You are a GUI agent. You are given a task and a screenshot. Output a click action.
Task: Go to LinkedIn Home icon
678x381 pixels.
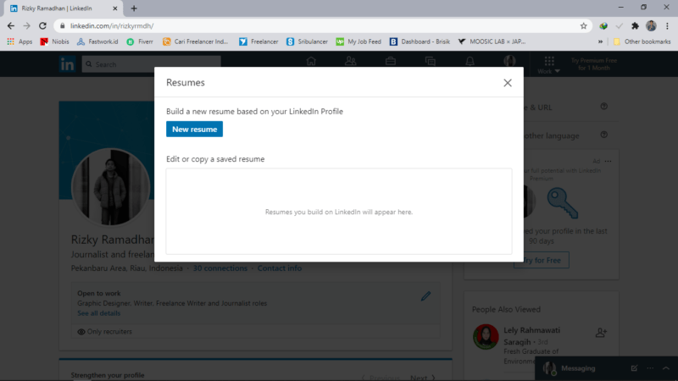point(311,61)
